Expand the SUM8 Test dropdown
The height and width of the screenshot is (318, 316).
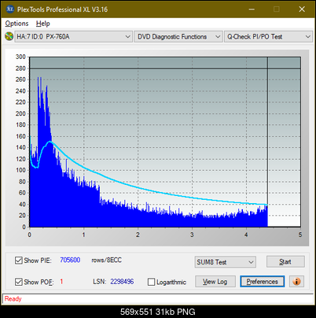[x=226, y=262]
